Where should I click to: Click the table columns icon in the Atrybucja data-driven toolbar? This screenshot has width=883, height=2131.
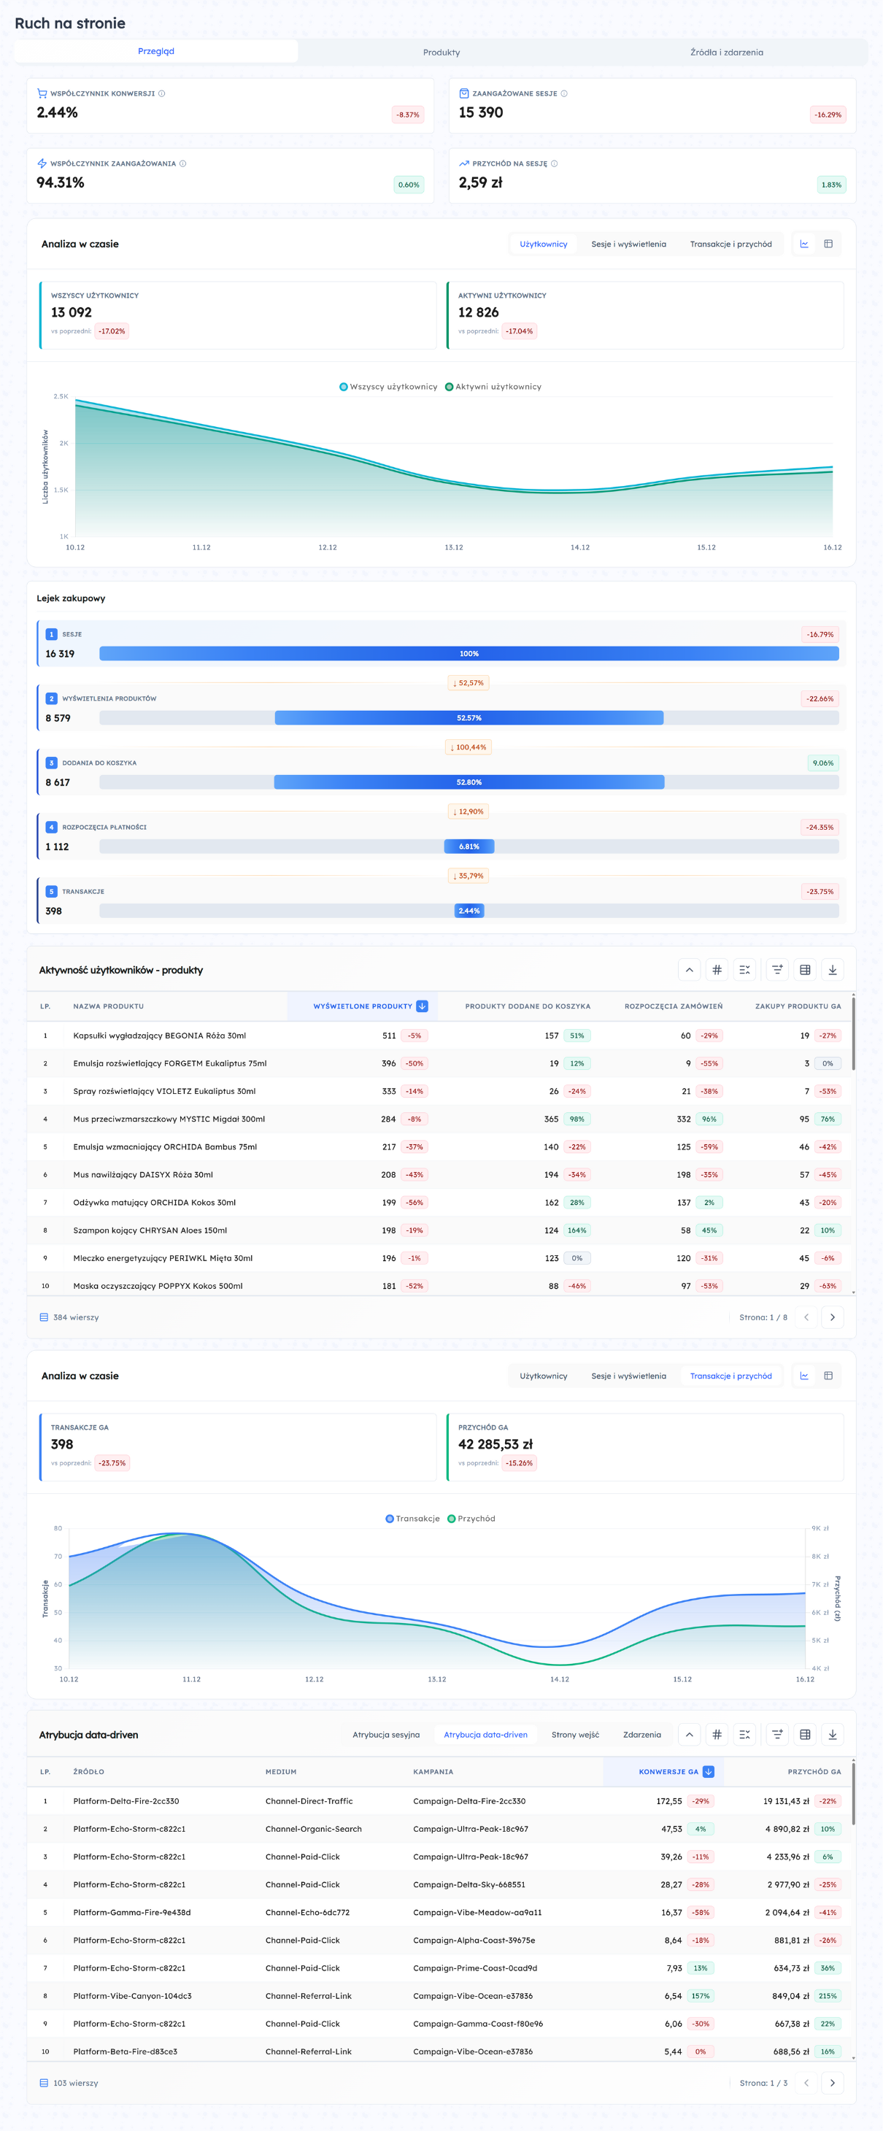coord(804,1735)
